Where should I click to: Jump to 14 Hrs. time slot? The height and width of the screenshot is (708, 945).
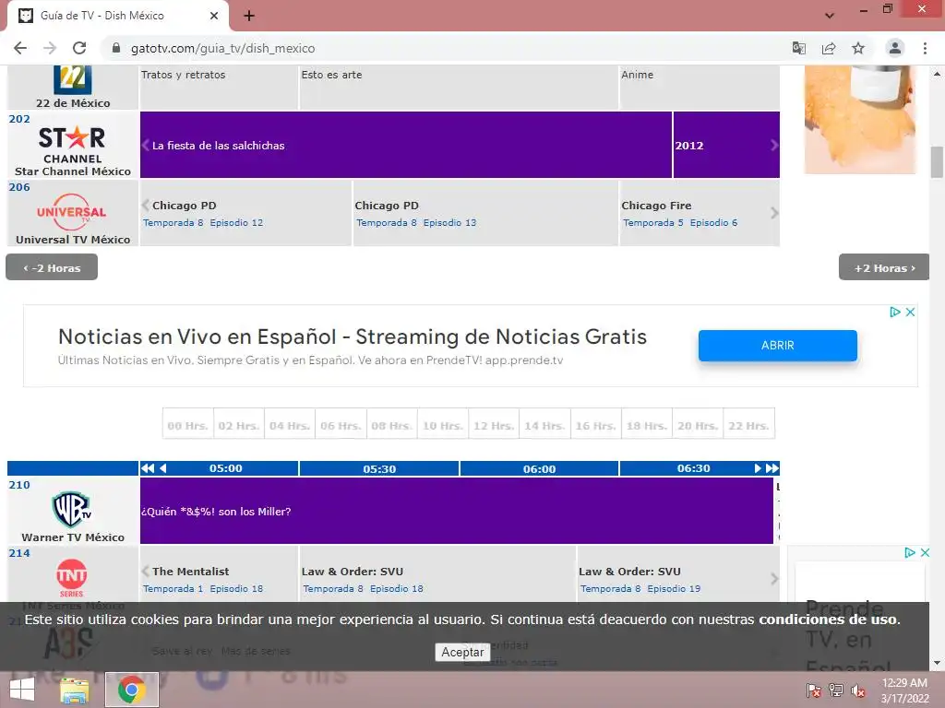[x=544, y=426]
